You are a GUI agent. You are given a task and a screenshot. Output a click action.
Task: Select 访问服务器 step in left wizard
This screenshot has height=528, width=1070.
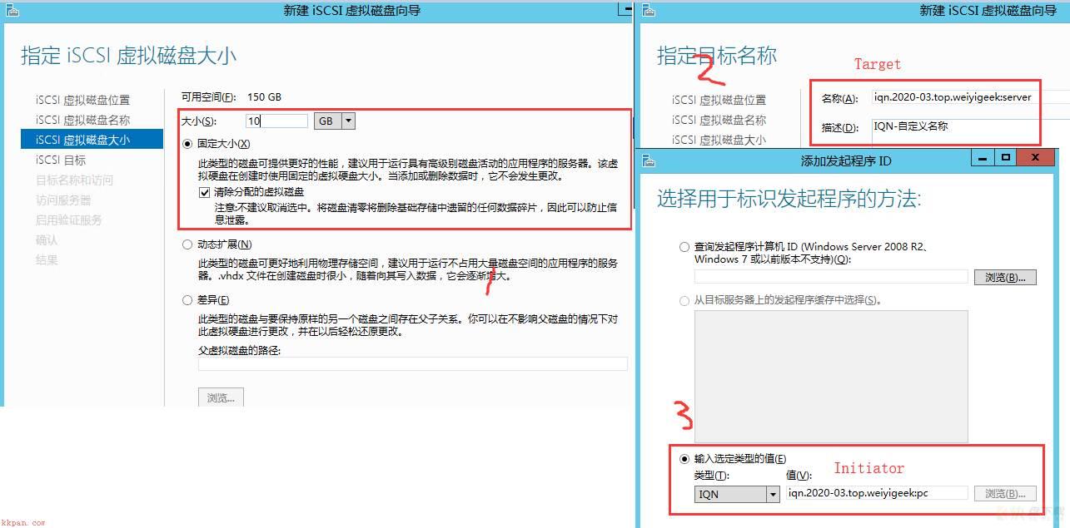tap(63, 200)
